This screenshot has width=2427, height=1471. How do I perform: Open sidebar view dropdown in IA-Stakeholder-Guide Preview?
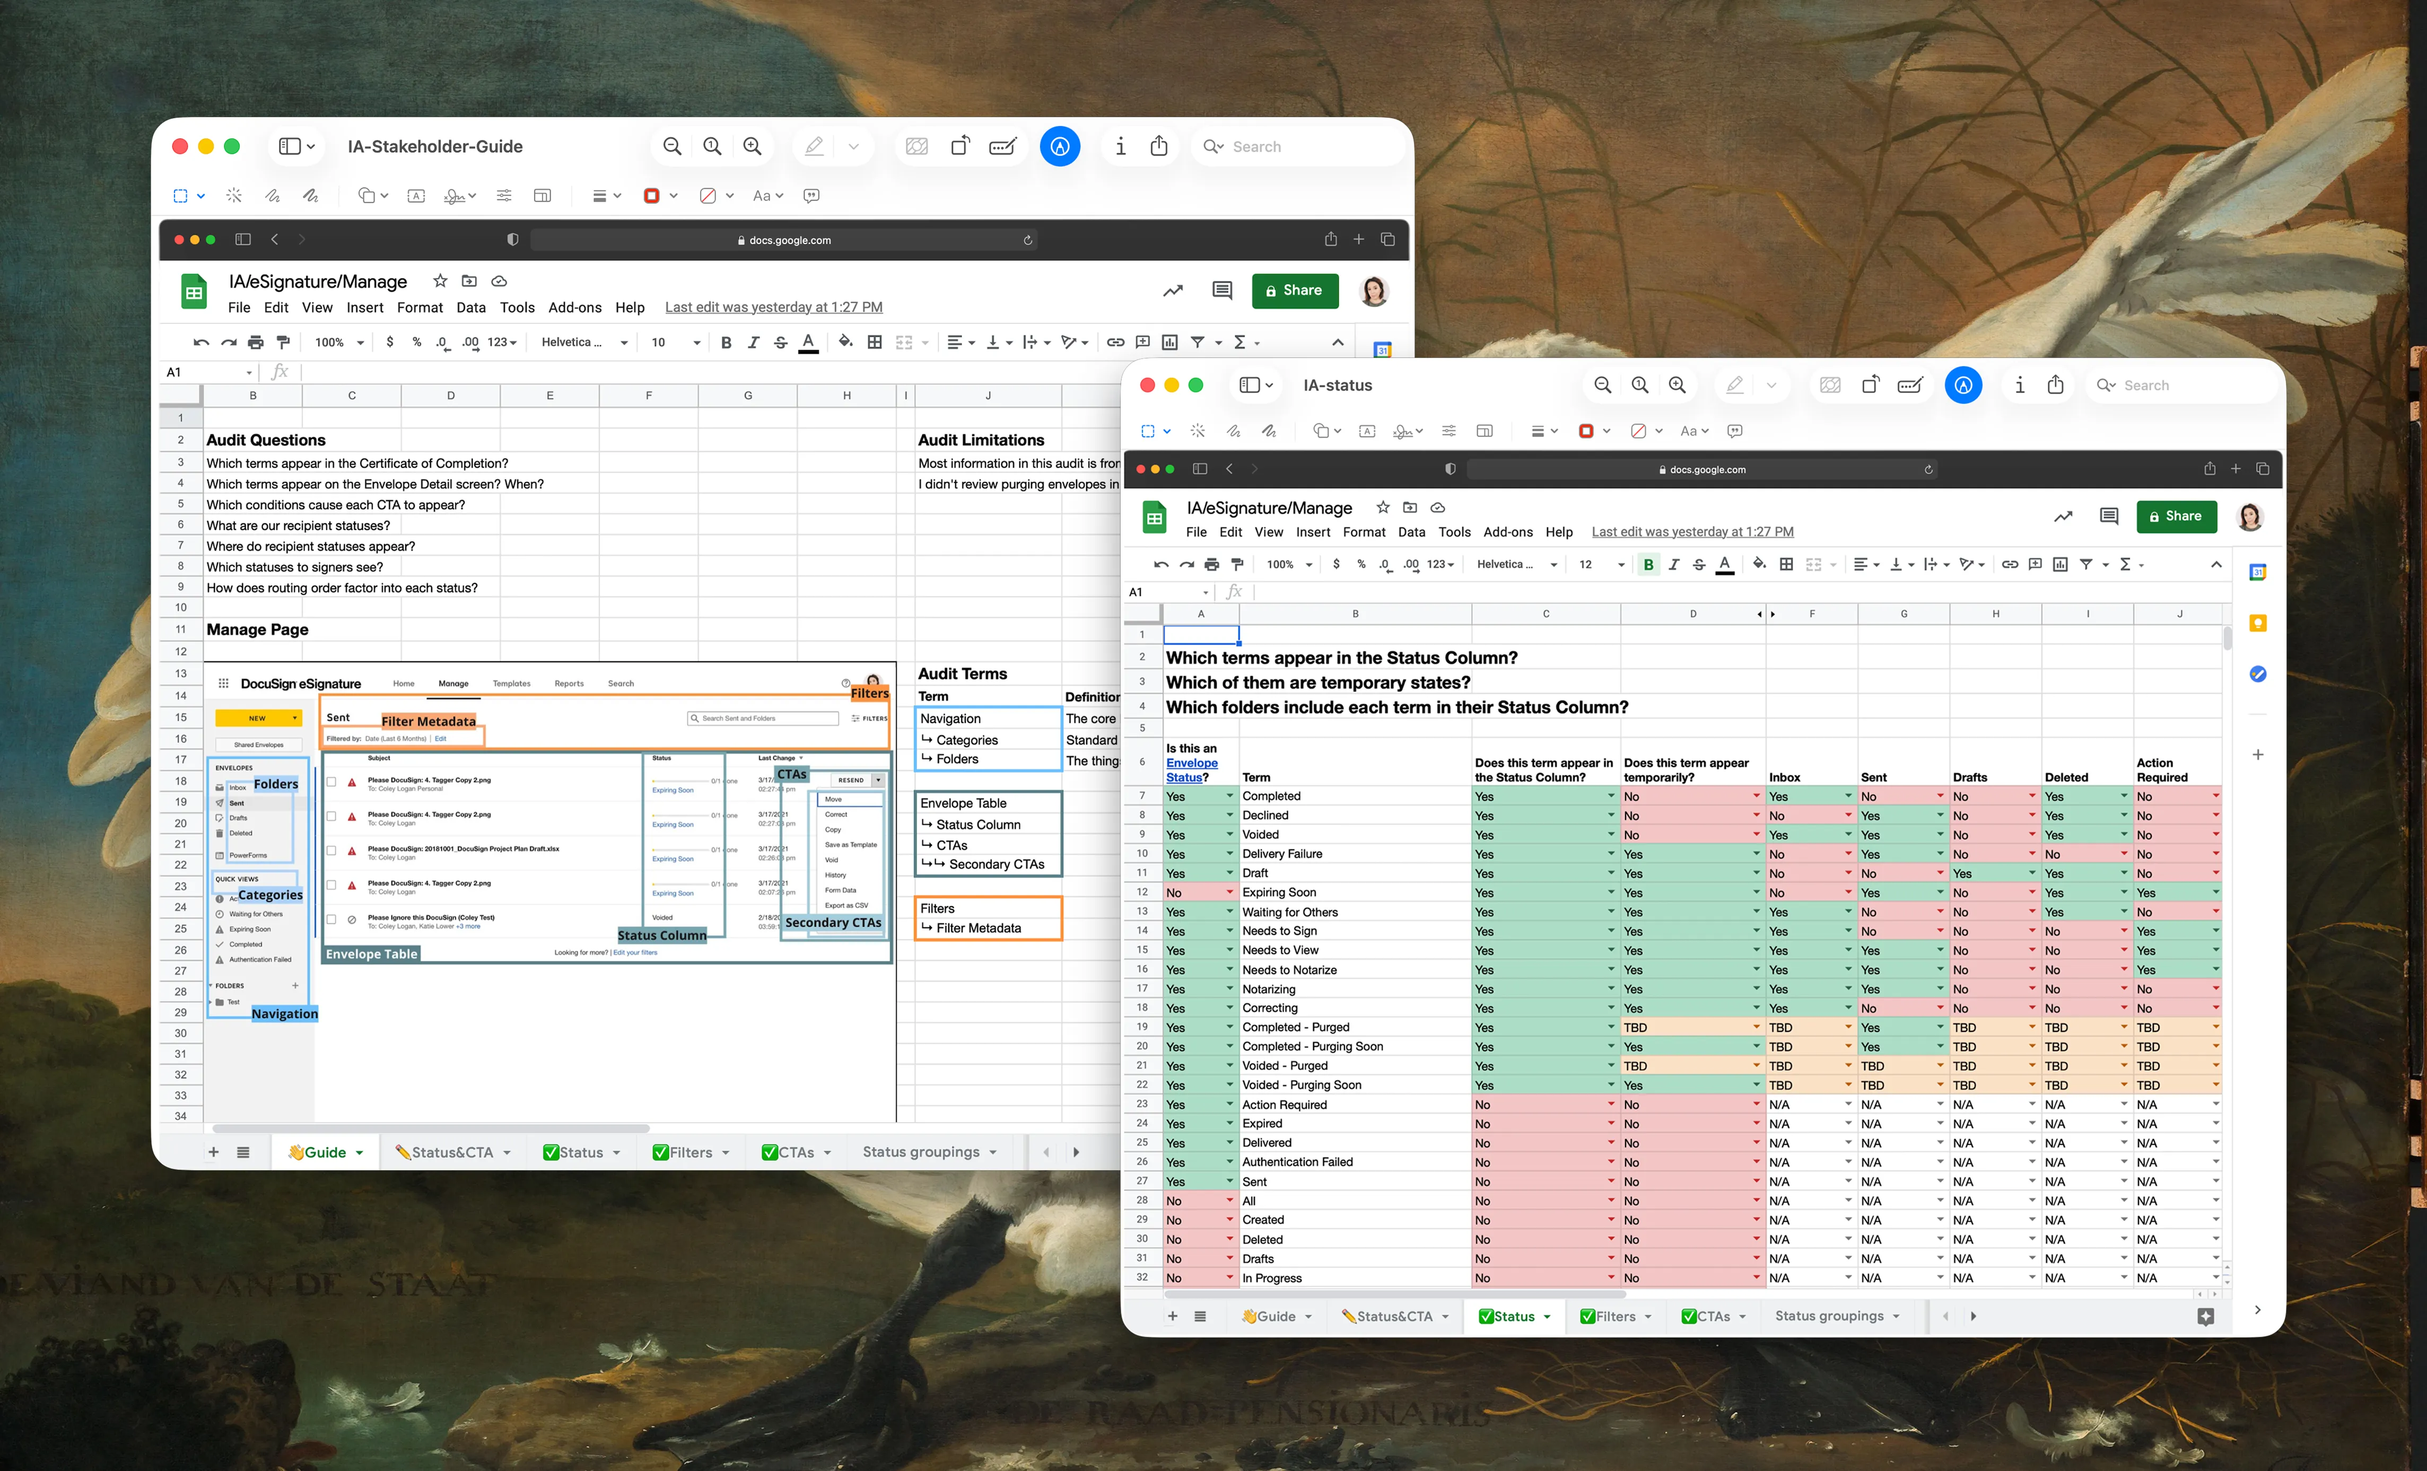pos(296,147)
